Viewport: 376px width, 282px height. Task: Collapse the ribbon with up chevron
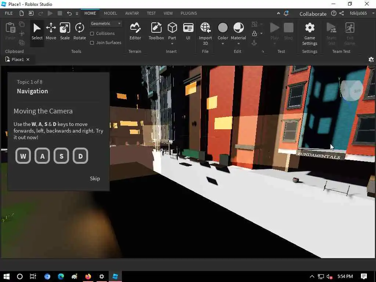(278, 14)
